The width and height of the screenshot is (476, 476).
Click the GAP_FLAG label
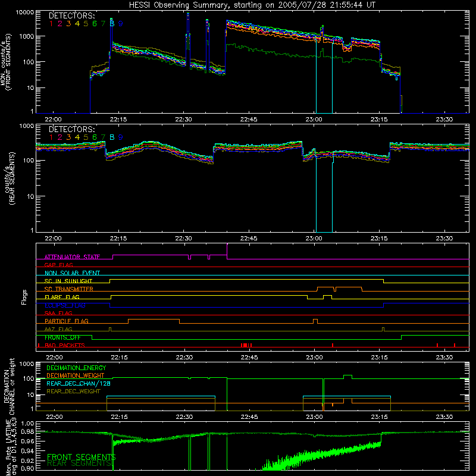tap(58, 265)
